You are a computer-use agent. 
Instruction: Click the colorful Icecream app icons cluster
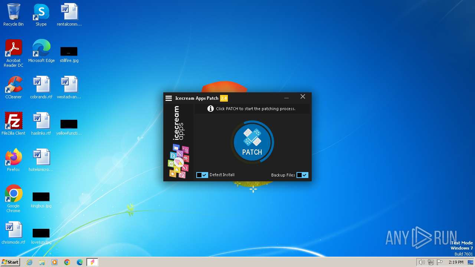coord(179,161)
